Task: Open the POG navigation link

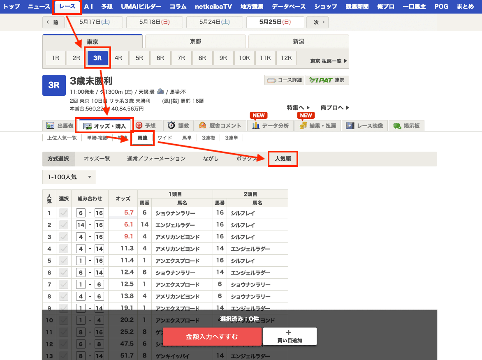Action: pyautogui.click(x=441, y=7)
